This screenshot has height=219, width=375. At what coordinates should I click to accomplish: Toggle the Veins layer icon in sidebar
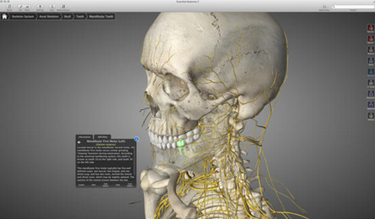(371, 61)
